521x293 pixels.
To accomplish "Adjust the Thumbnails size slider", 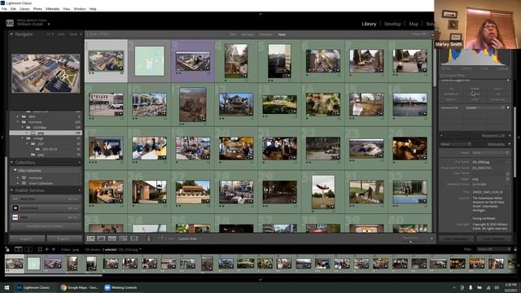I will coord(410,242).
